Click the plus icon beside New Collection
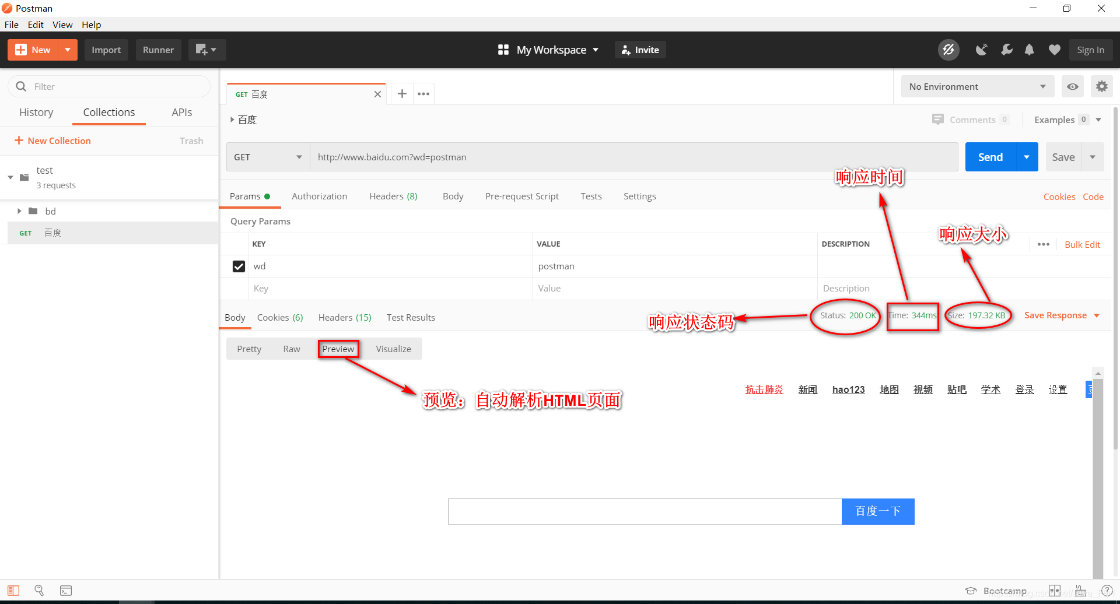1120x604 pixels. click(19, 141)
